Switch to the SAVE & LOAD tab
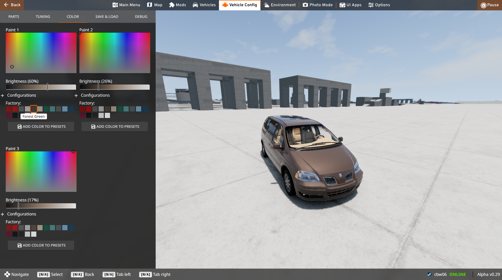The height and width of the screenshot is (280, 502). click(107, 17)
